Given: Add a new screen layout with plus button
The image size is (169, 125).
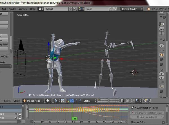Looking at the screenshot, I should [70, 9].
